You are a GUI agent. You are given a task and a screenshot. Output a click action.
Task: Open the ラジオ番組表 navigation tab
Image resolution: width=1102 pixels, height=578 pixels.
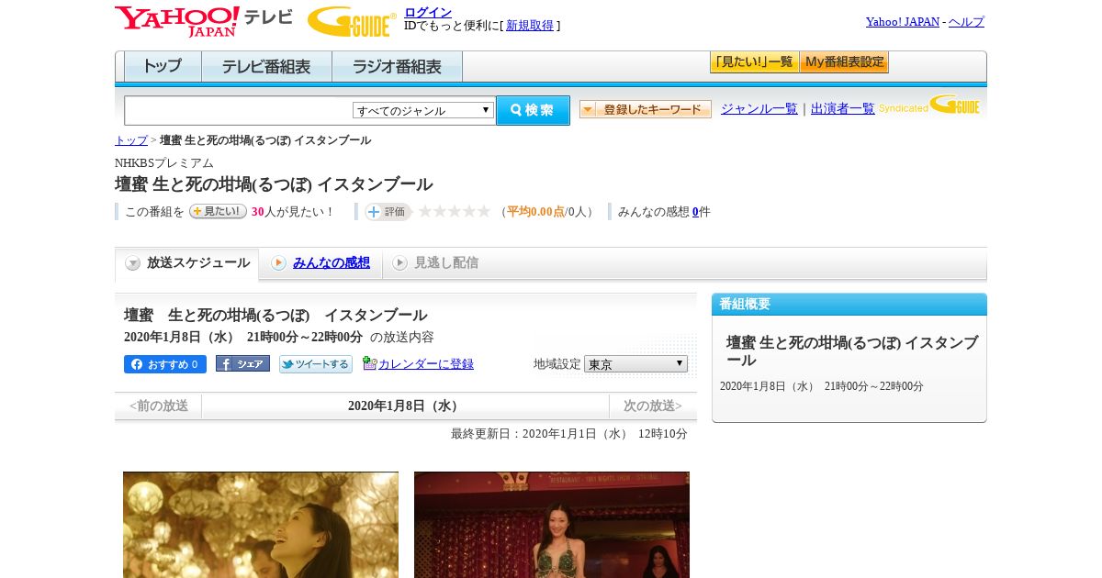(397, 67)
